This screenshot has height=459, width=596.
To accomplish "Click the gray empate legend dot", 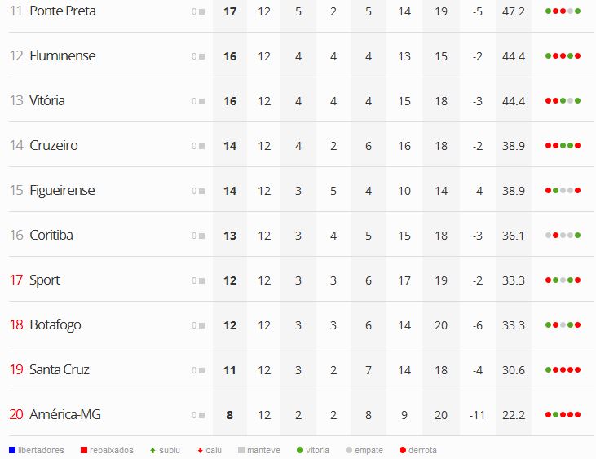I will coord(349,450).
